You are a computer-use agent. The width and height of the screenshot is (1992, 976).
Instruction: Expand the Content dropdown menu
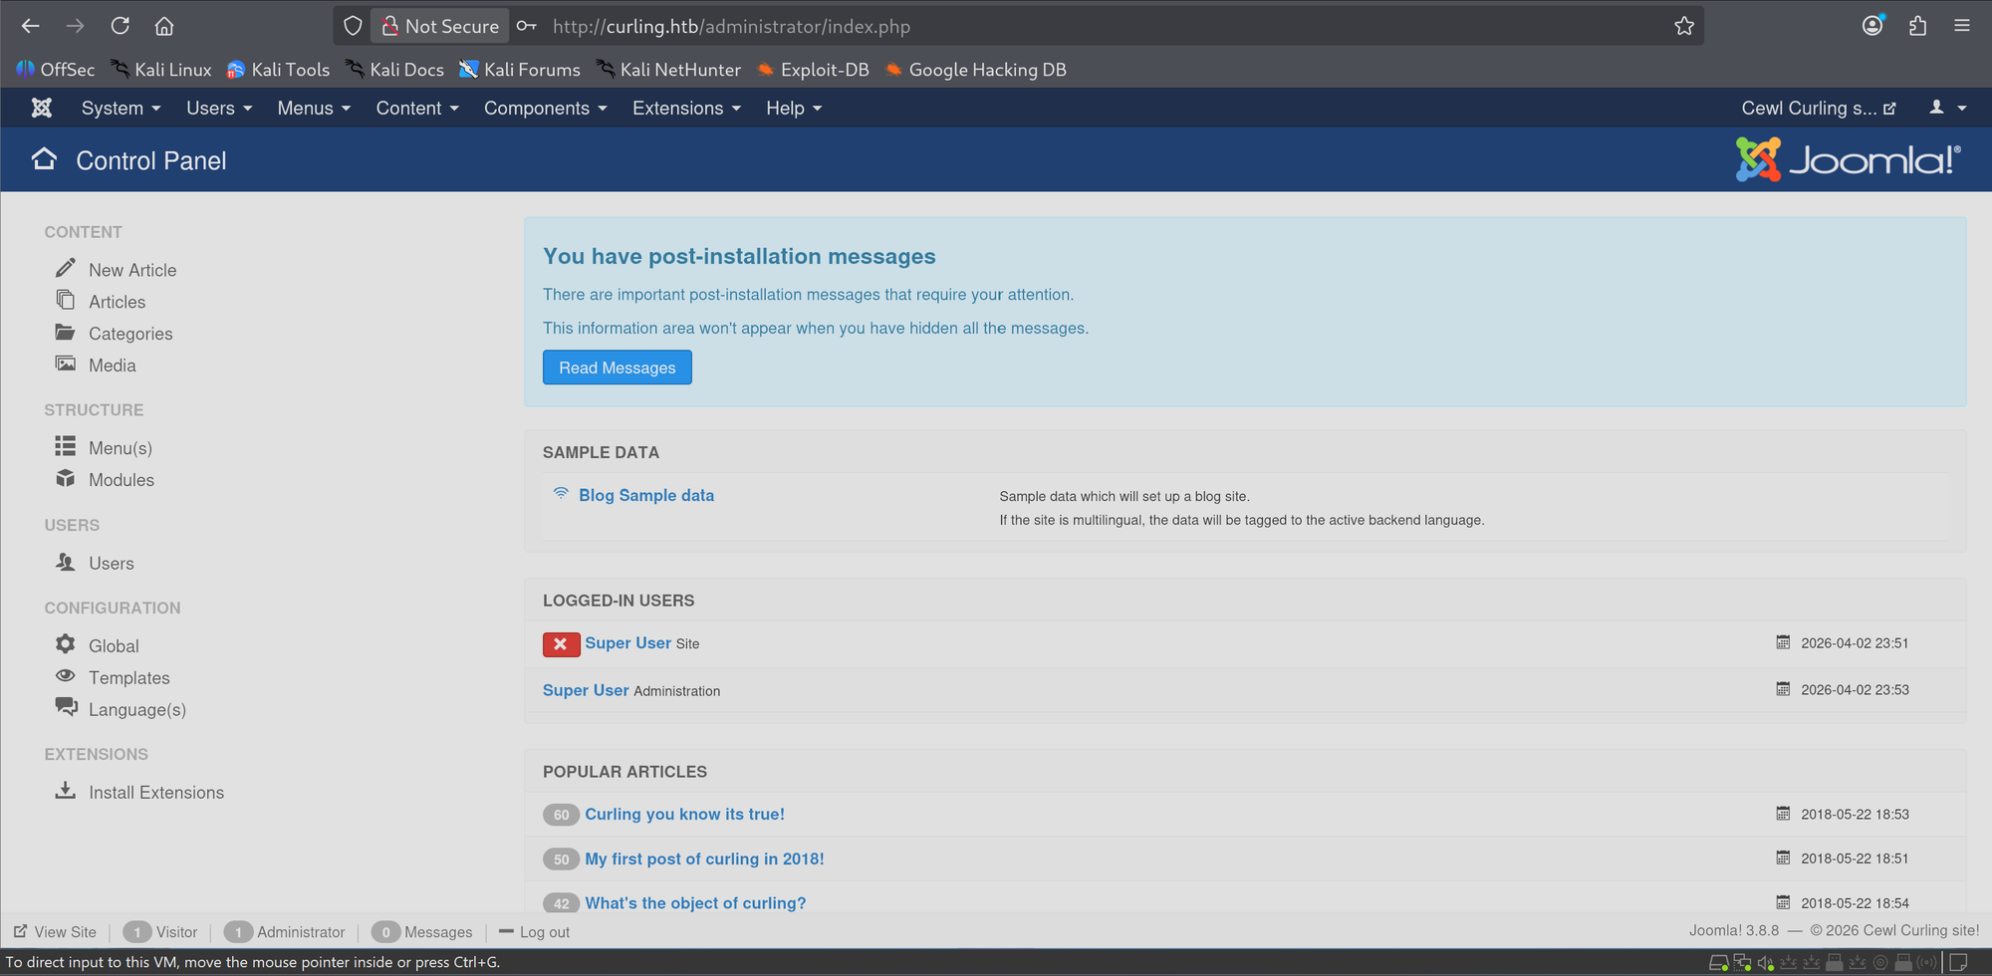417,108
